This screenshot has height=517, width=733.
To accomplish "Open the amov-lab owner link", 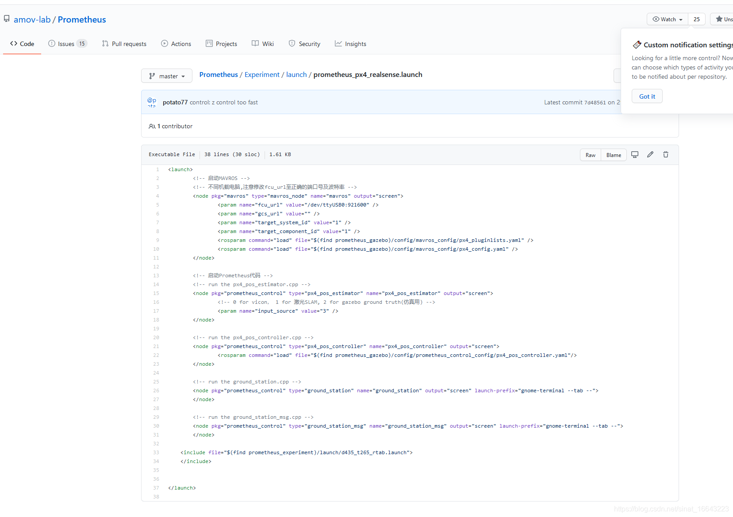I will (32, 19).
